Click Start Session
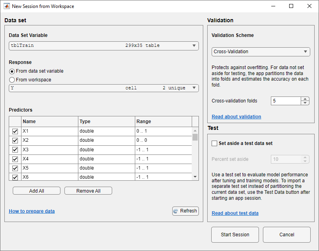This screenshot has width=319, height=251. click(235, 235)
